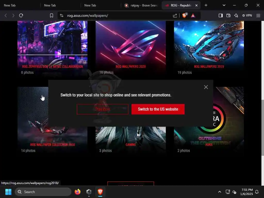Click the share page icon
Image resolution: width=264 pixels, height=198 pixels.
pyautogui.click(x=175, y=15)
